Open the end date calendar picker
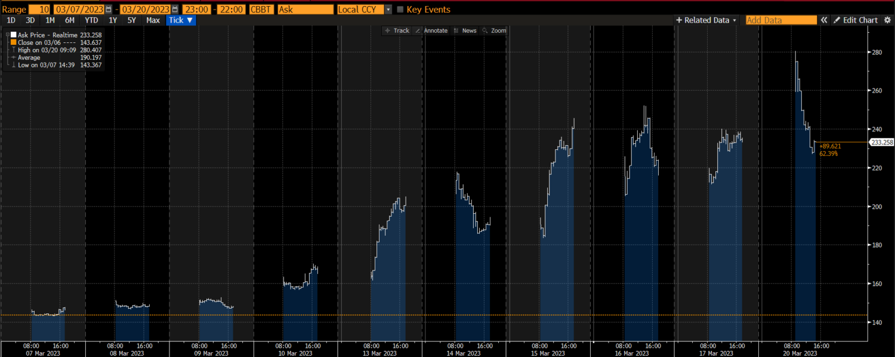The height and width of the screenshot is (357, 895). (175, 10)
